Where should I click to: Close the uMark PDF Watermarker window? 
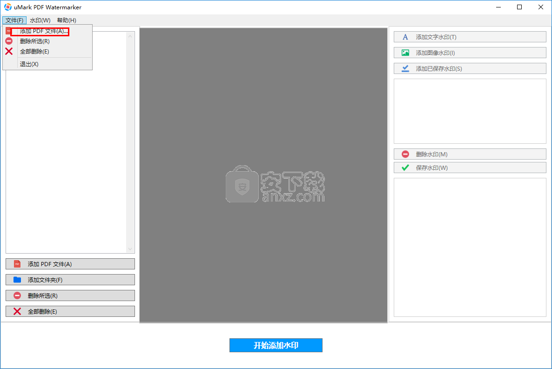(x=541, y=7)
